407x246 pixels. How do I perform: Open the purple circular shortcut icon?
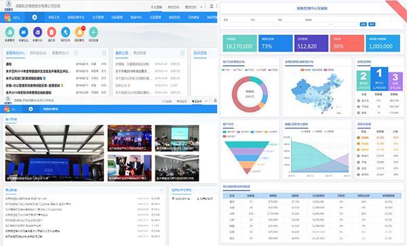(x=37, y=32)
